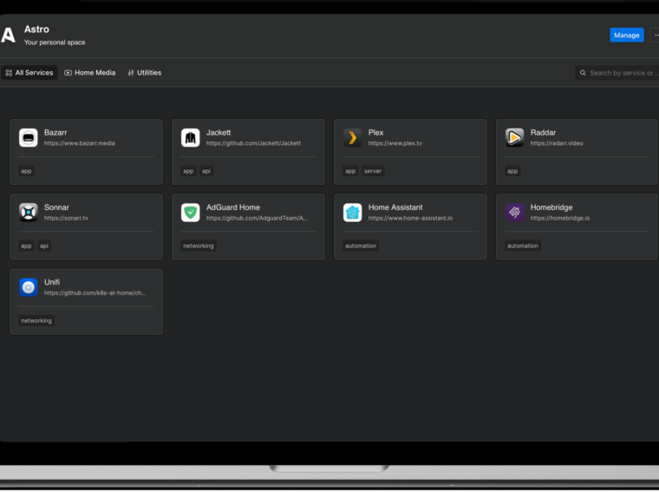Switch to the Utilities tab

(x=145, y=73)
